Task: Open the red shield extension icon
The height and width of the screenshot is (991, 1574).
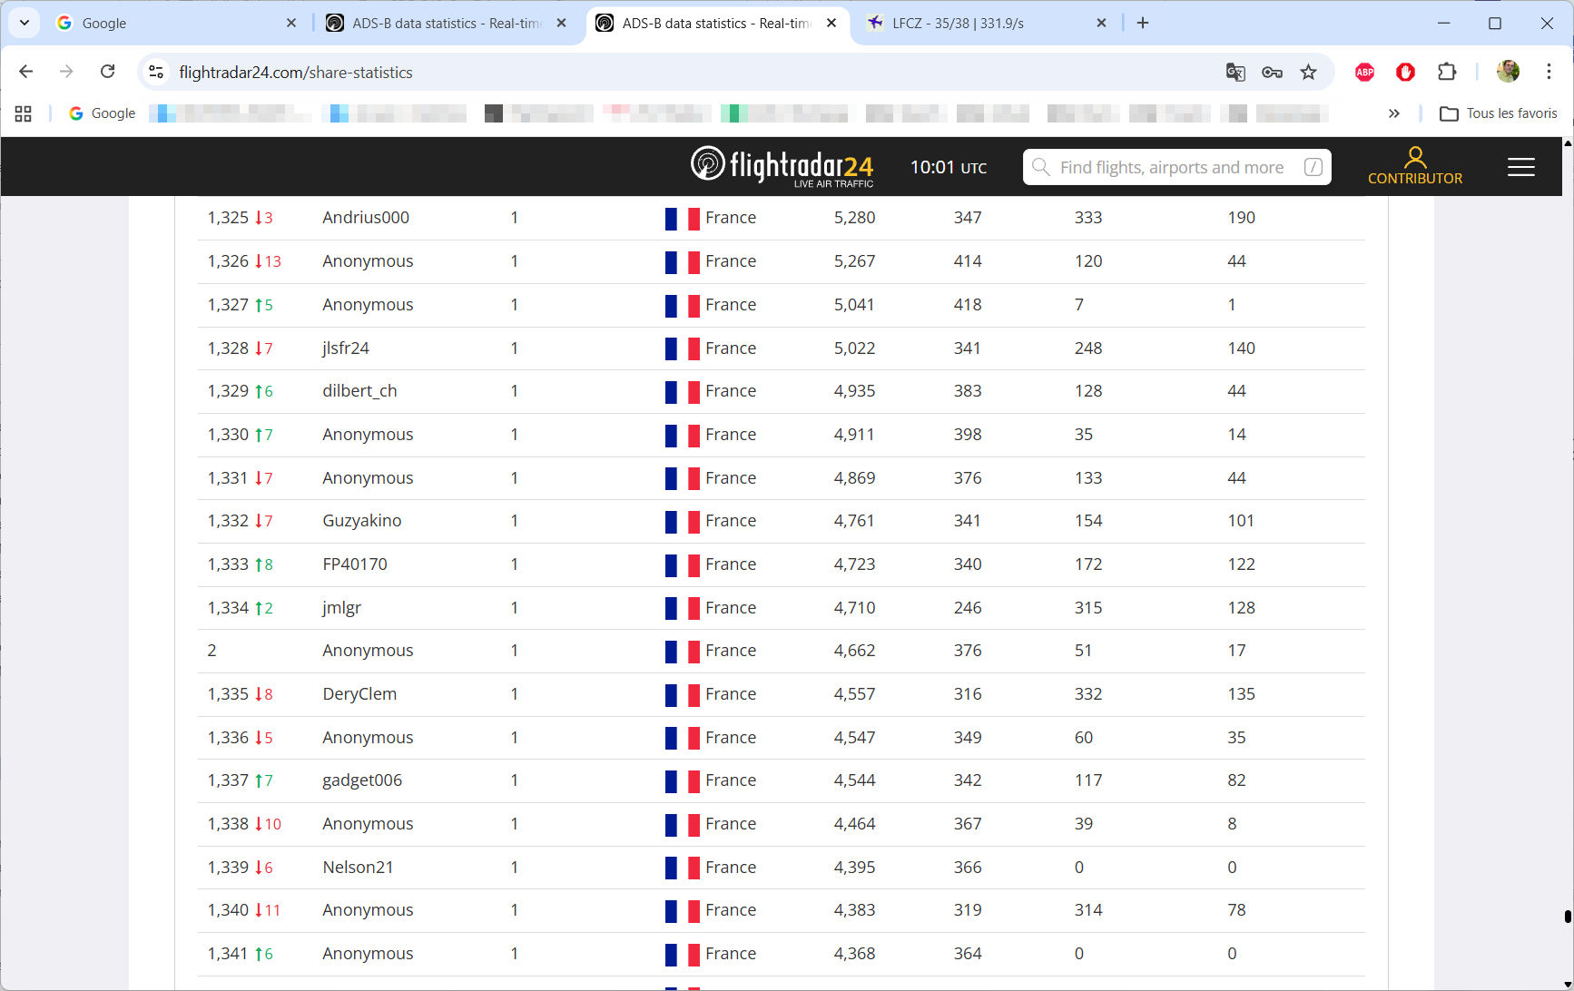Action: pos(1405,72)
